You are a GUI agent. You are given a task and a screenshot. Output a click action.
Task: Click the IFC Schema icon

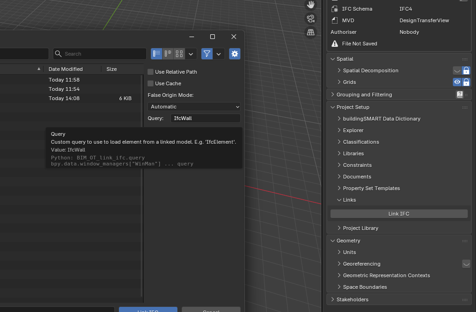click(x=334, y=9)
